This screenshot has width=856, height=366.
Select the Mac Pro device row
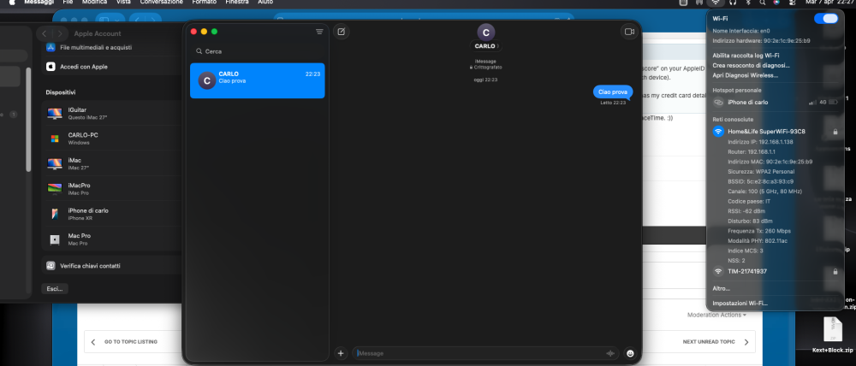pyautogui.click(x=112, y=239)
